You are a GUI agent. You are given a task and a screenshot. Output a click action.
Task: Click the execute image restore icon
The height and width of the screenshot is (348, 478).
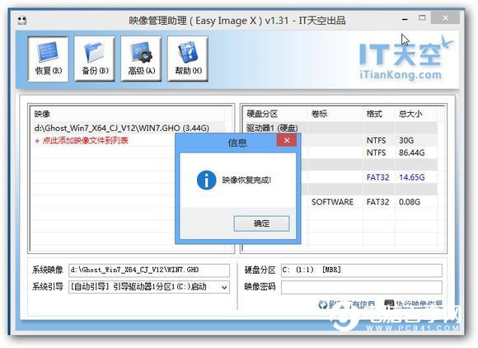[389, 304]
